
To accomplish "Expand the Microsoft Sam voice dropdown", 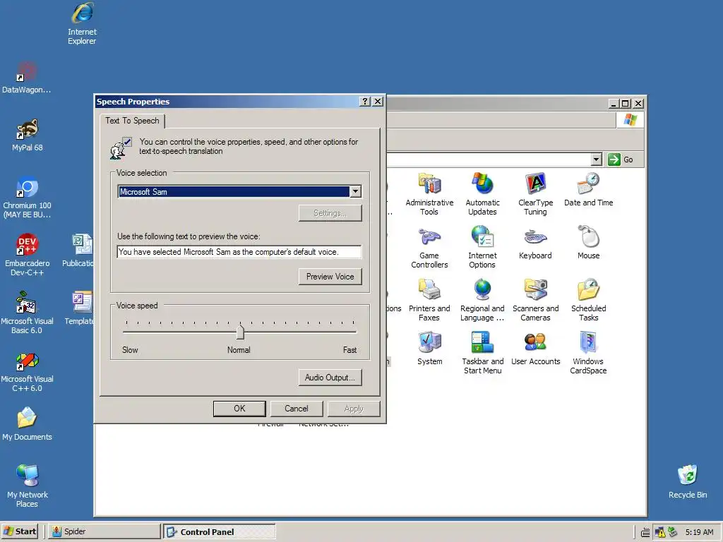I will pos(356,192).
